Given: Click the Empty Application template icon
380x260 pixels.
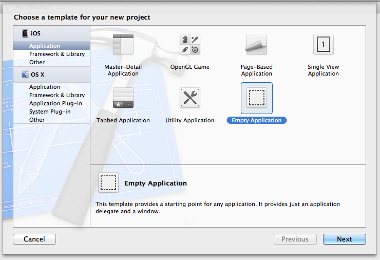Looking at the screenshot, I should tap(256, 98).
